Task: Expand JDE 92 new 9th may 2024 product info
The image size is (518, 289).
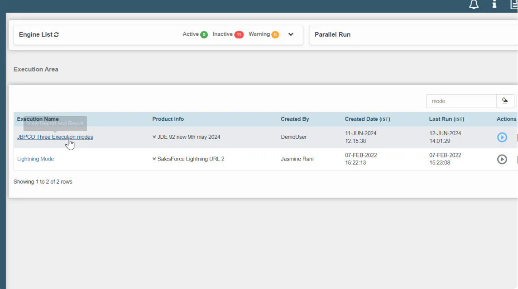Action: click(x=154, y=137)
